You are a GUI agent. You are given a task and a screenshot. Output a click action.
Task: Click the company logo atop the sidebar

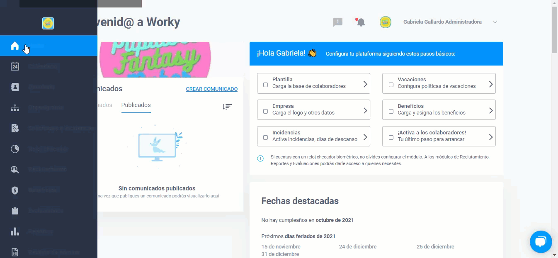48,23
